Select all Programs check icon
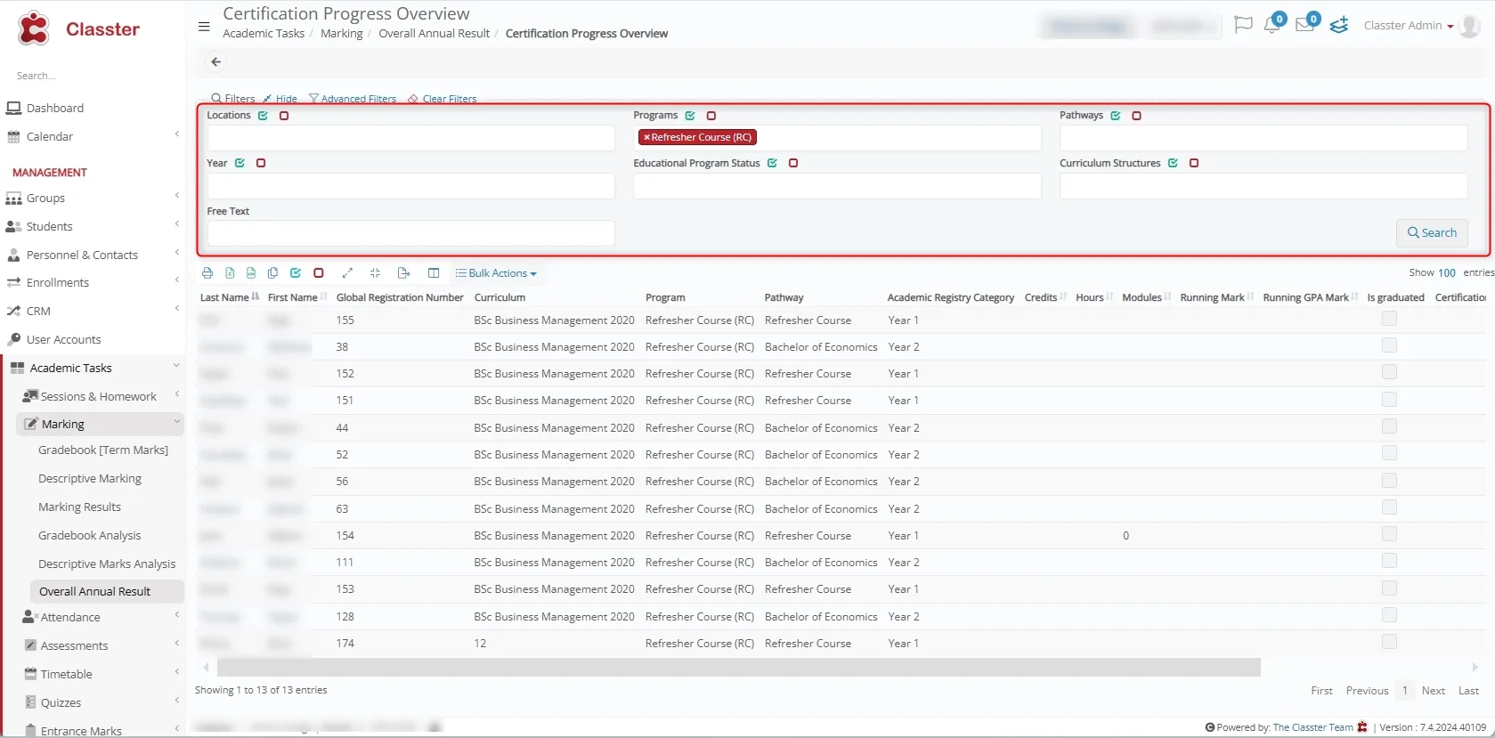This screenshot has height=738, width=1495. [690, 116]
